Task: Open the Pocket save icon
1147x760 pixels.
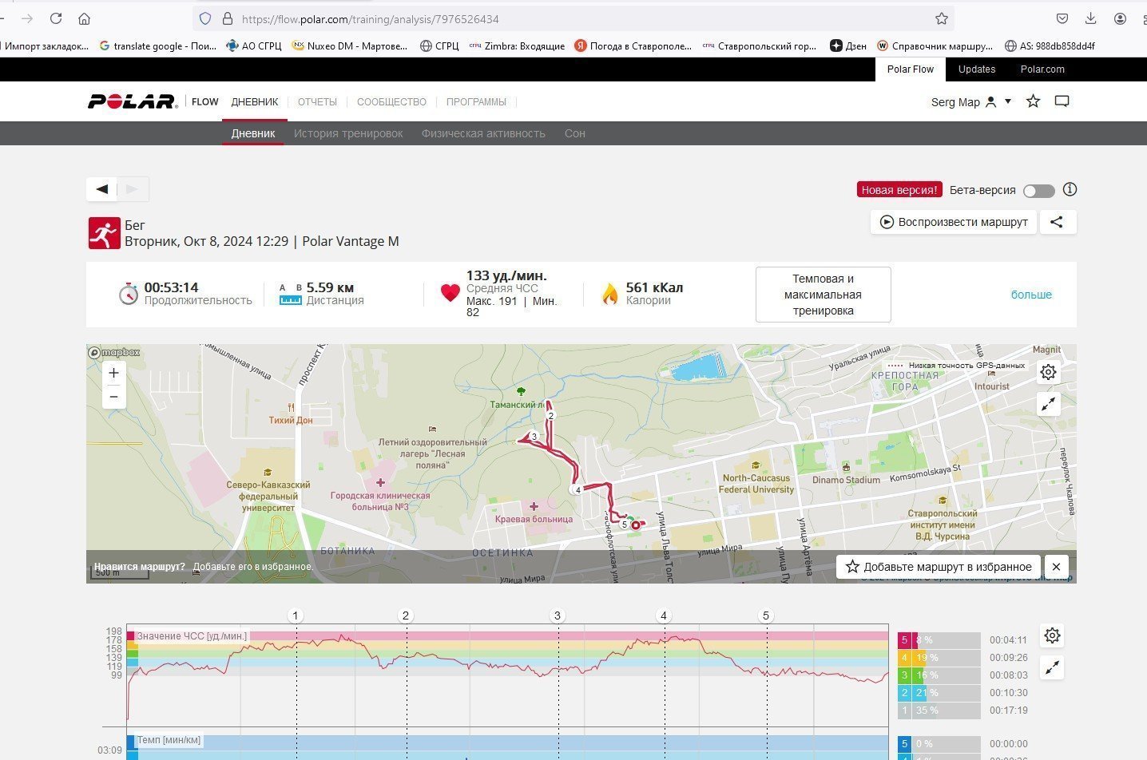Action: click(1062, 18)
